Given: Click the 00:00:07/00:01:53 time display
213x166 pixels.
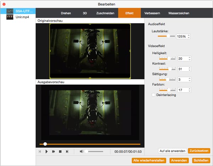Looking at the screenshot, I should click(x=128, y=151).
